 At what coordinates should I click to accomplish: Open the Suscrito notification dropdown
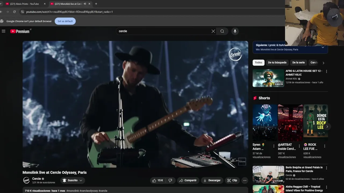(73, 180)
